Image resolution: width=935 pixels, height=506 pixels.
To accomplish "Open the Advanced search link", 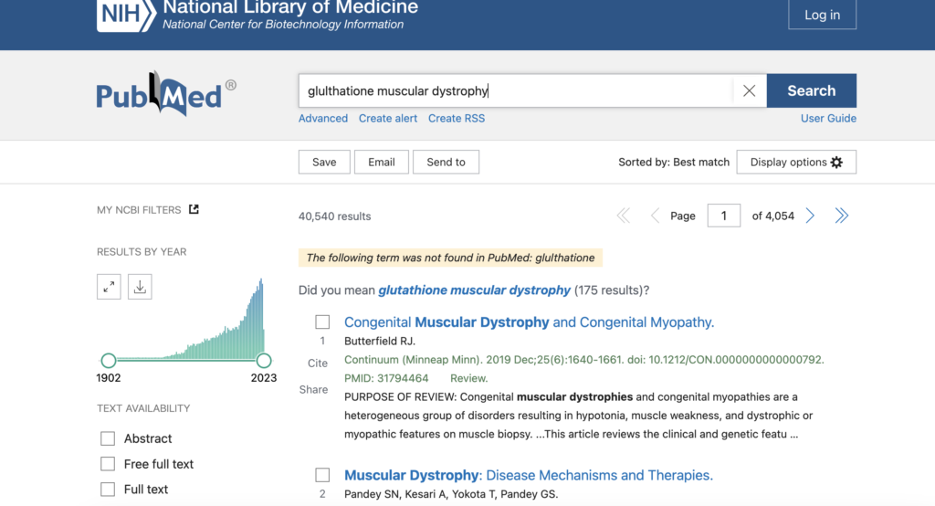I will click(323, 118).
